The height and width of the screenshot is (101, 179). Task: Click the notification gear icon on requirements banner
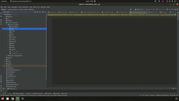click(x=175, y=15)
